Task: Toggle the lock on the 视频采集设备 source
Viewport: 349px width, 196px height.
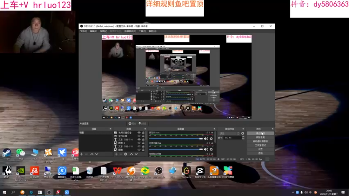Action: tap(143, 133)
